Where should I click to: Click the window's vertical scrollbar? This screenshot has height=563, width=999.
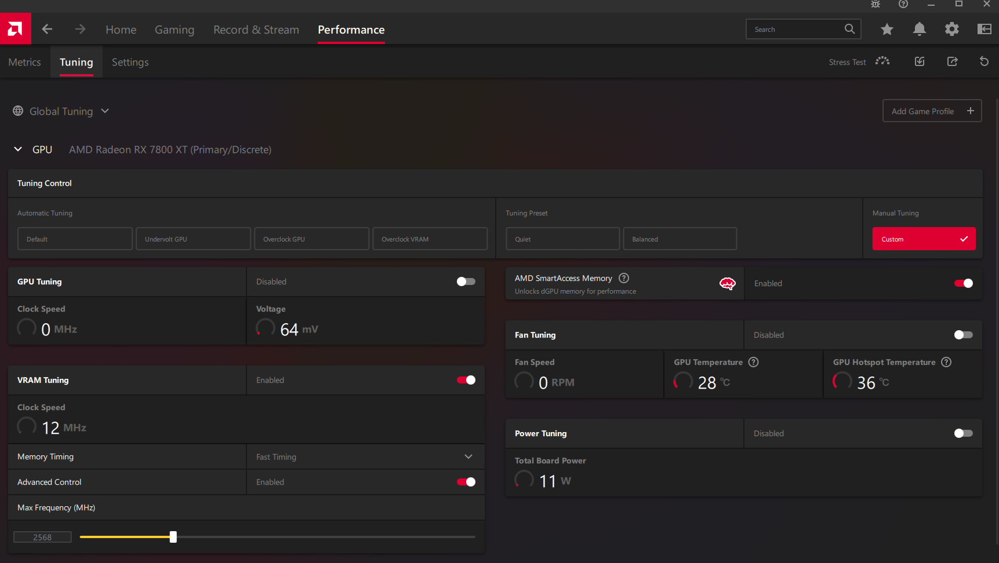(x=997, y=321)
